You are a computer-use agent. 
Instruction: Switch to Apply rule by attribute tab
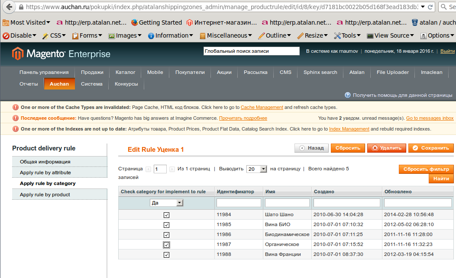click(x=60, y=172)
